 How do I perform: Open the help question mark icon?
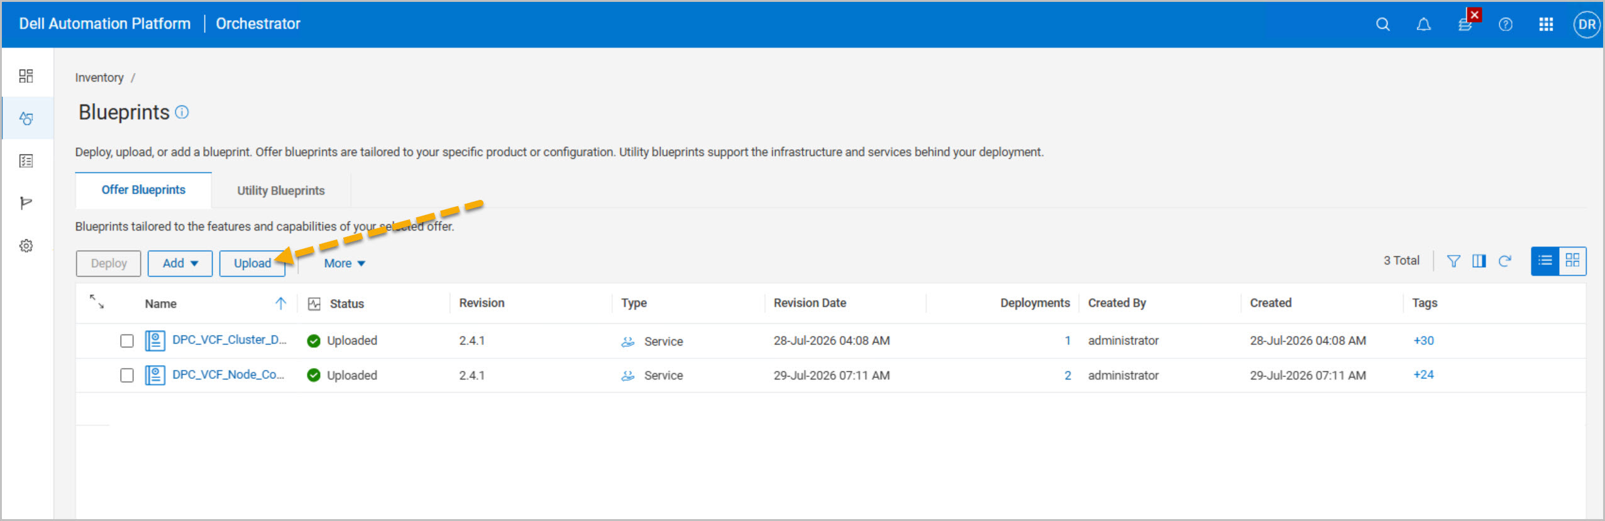click(x=1505, y=25)
